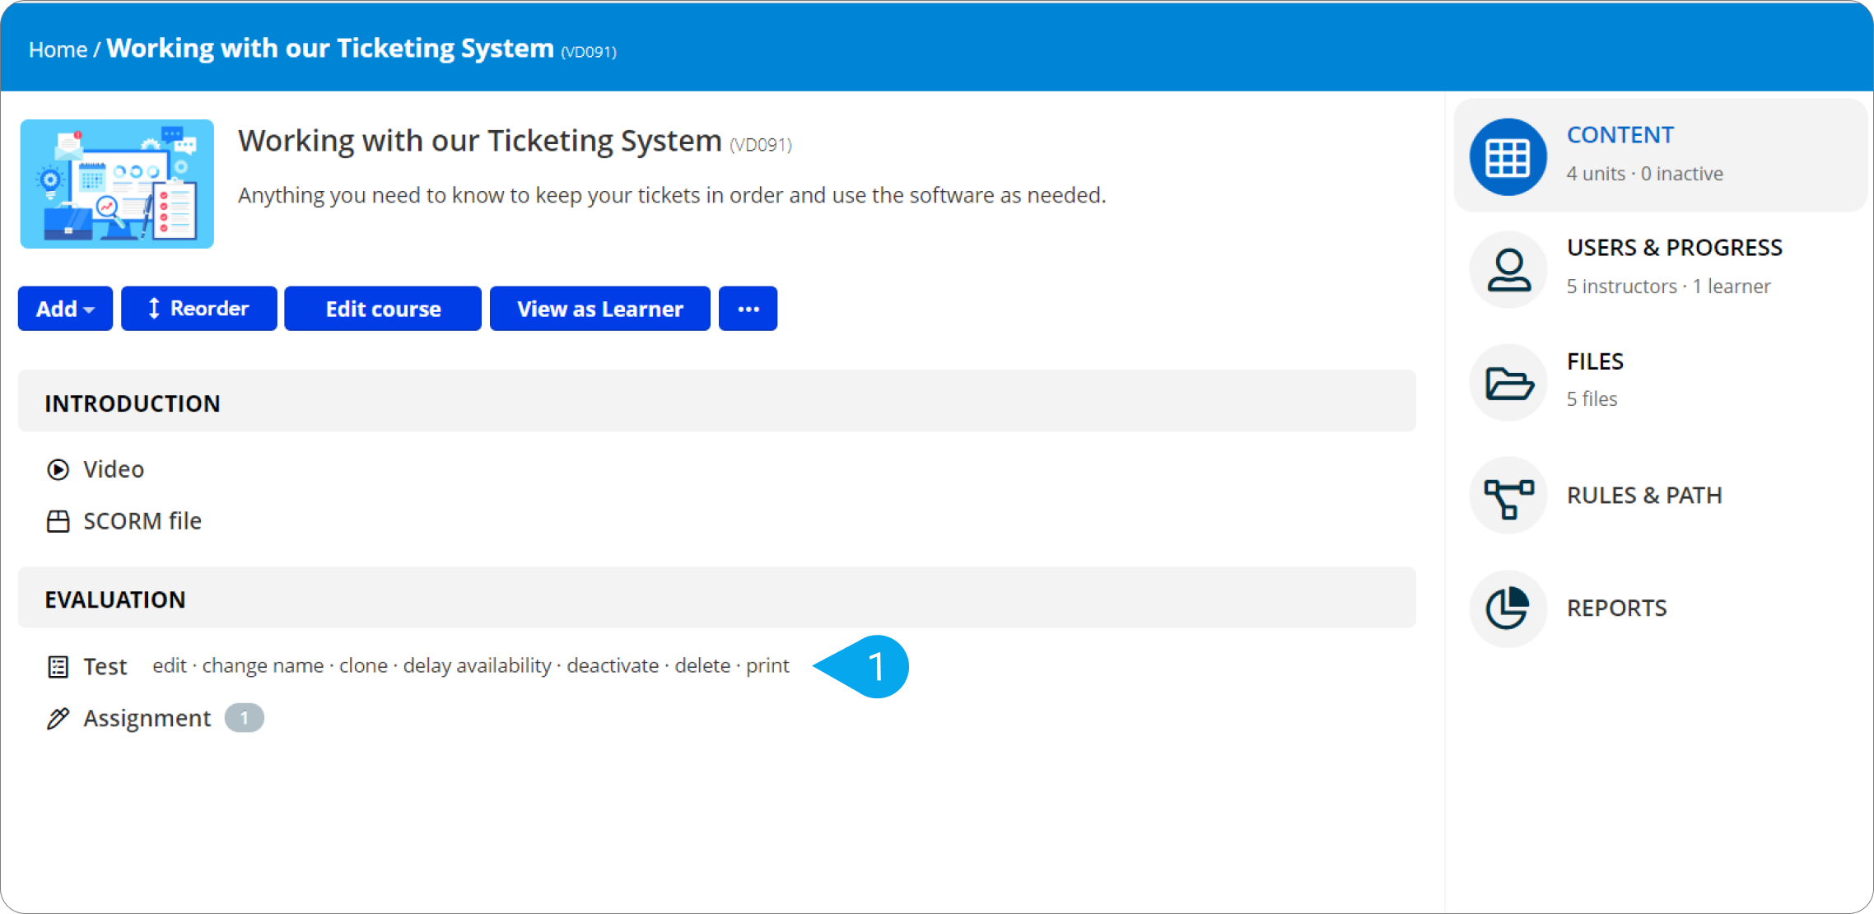Click print action for Test

(767, 665)
